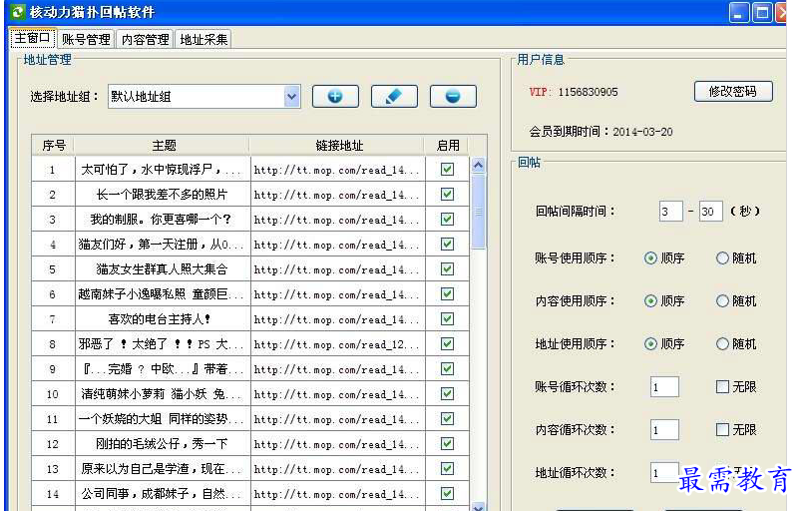Select row 一个妖娆的大姐 同样的姿势
This screenshot has width=800, height=511.
250,419
